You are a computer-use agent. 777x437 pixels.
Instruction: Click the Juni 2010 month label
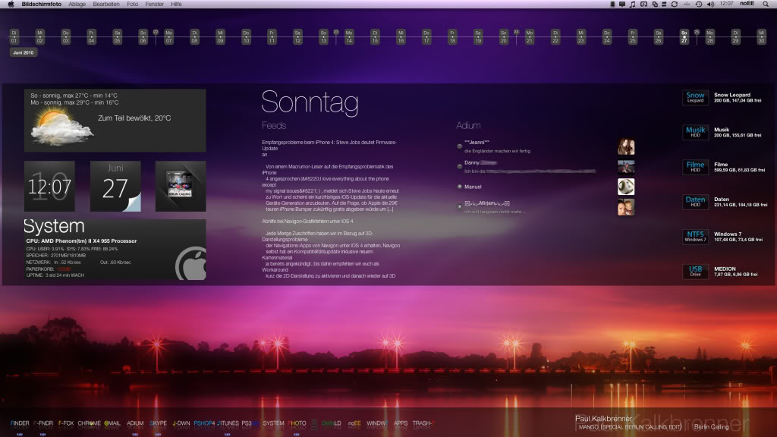24,52
